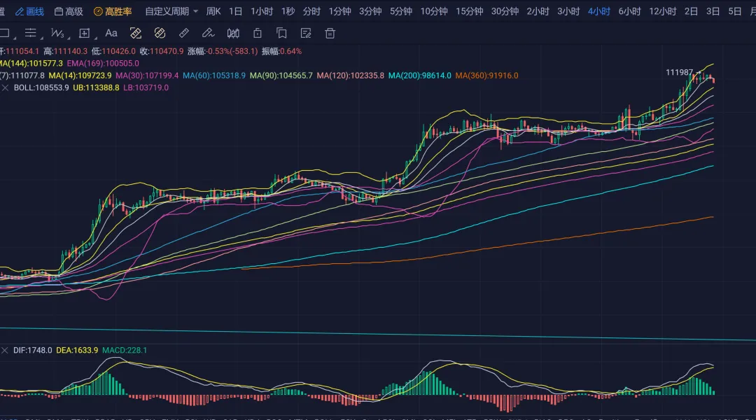Switch to the 15分钟 timeframe
The width and height of the screenshot is (756, 420).
469,11
